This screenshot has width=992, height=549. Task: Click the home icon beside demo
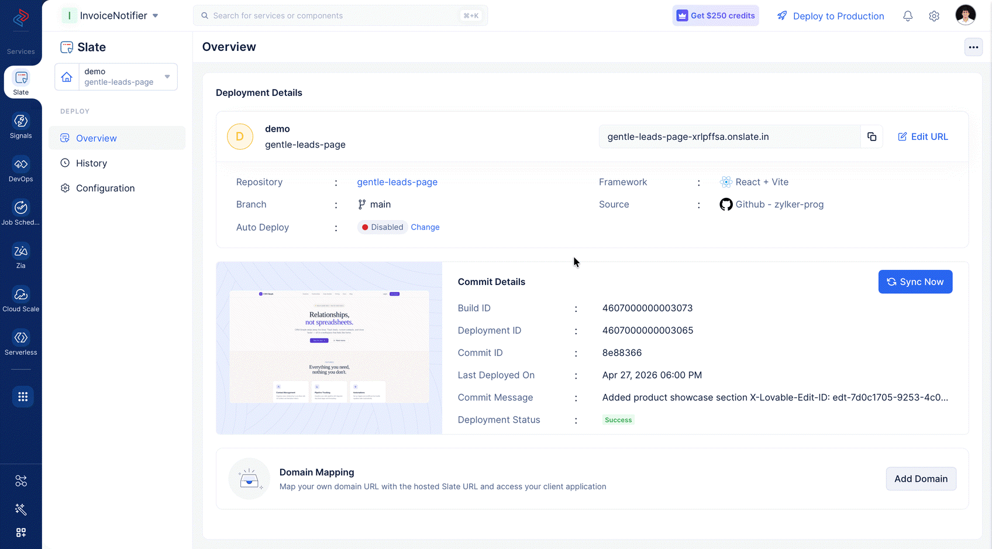[x=67, y=77]
